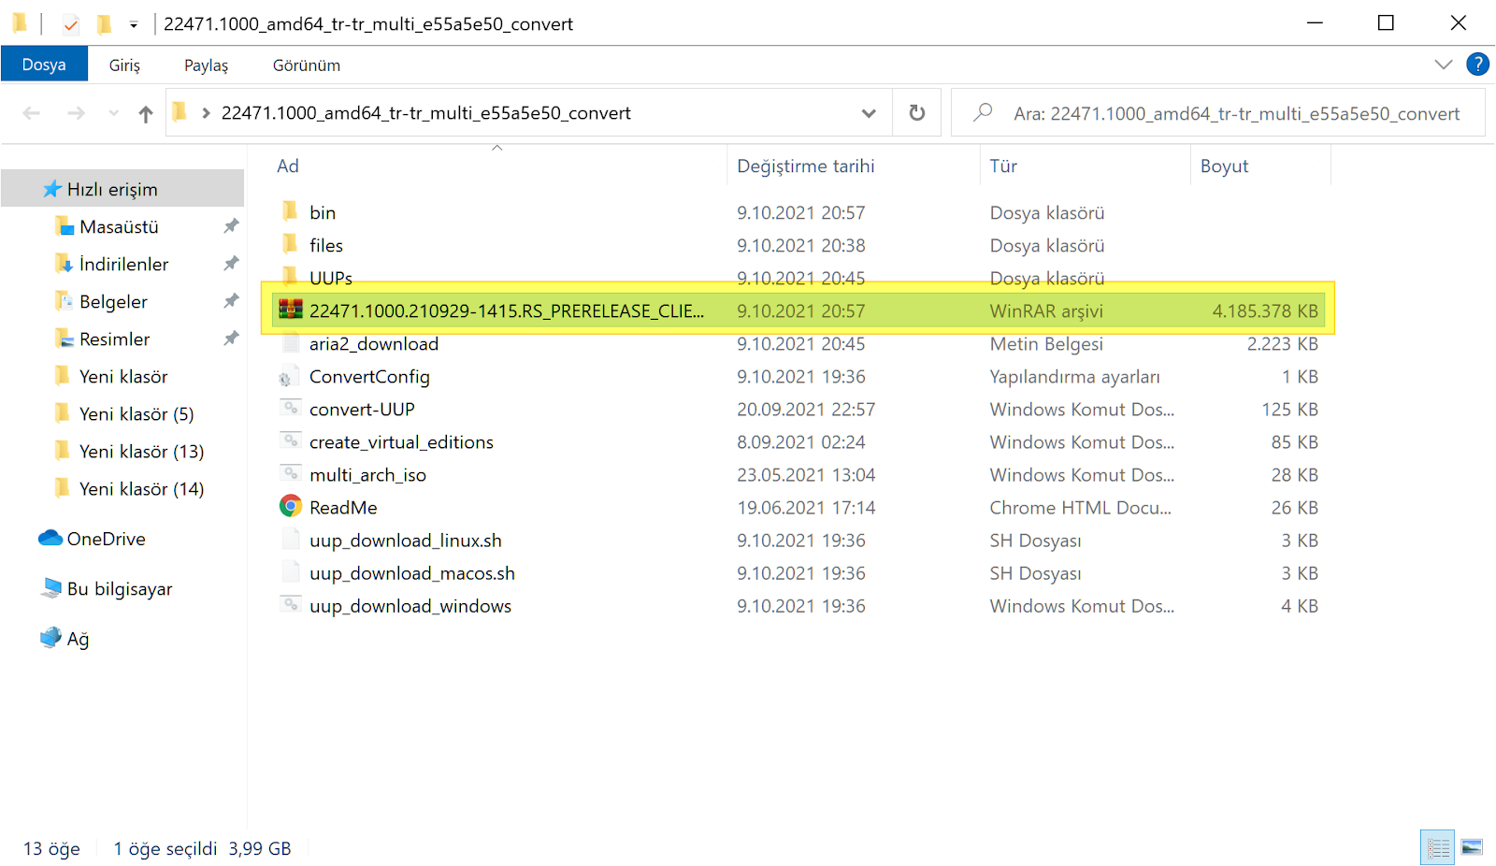This screenshot has height=866, width=1496.
Task: Open OneDrive in the navigation pane
Action: coord(106,539)
